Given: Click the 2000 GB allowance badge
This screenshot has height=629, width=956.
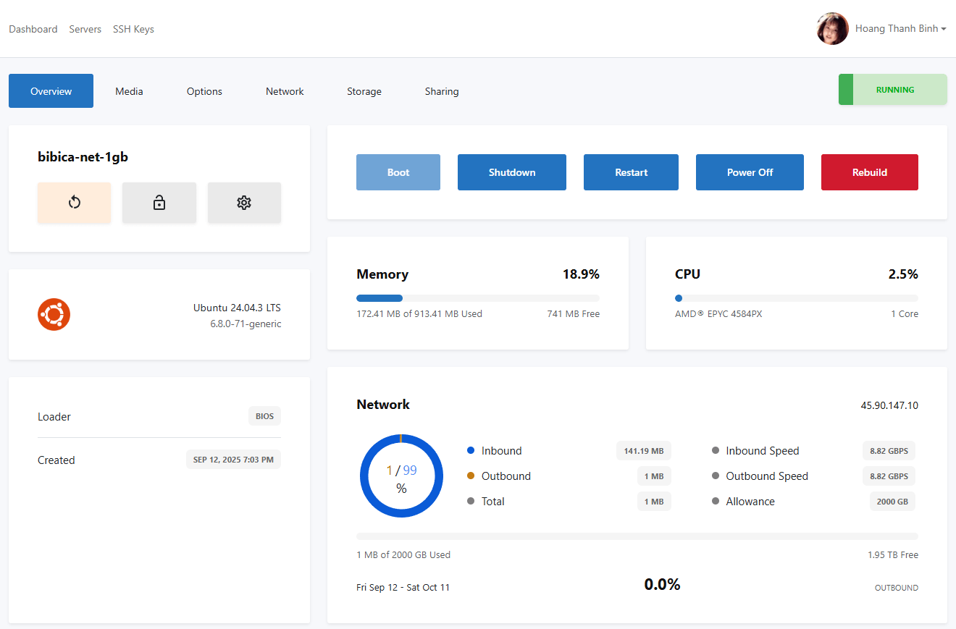Looking at the screenshot, I should (892, 502).
